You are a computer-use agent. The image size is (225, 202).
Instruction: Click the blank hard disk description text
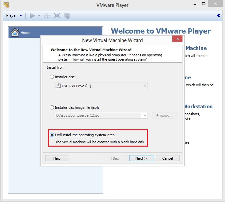[x=100, y=142]
